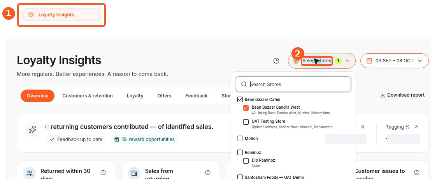Click the Tagging % label
Viewport: 437px width, 187px height.
pyautogui.click(x=398, y=127)
